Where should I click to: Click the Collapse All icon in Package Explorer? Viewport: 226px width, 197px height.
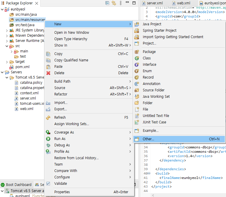[107, 3]
